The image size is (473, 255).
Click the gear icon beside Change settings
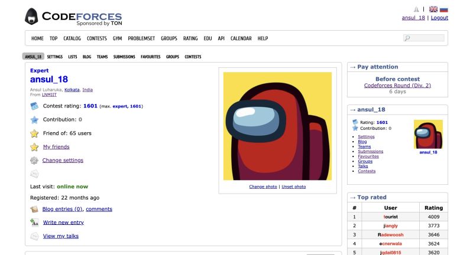point(34,161)
